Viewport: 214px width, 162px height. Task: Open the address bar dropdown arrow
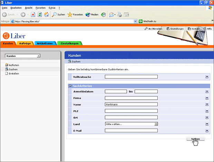click(135, 21)
